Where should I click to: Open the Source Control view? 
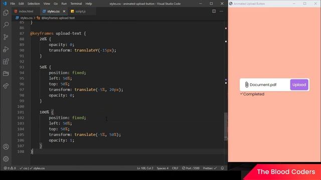coord(6,37)
